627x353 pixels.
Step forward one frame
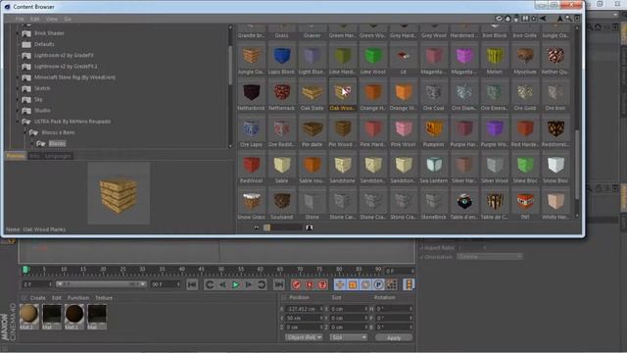tap(248, 284)
